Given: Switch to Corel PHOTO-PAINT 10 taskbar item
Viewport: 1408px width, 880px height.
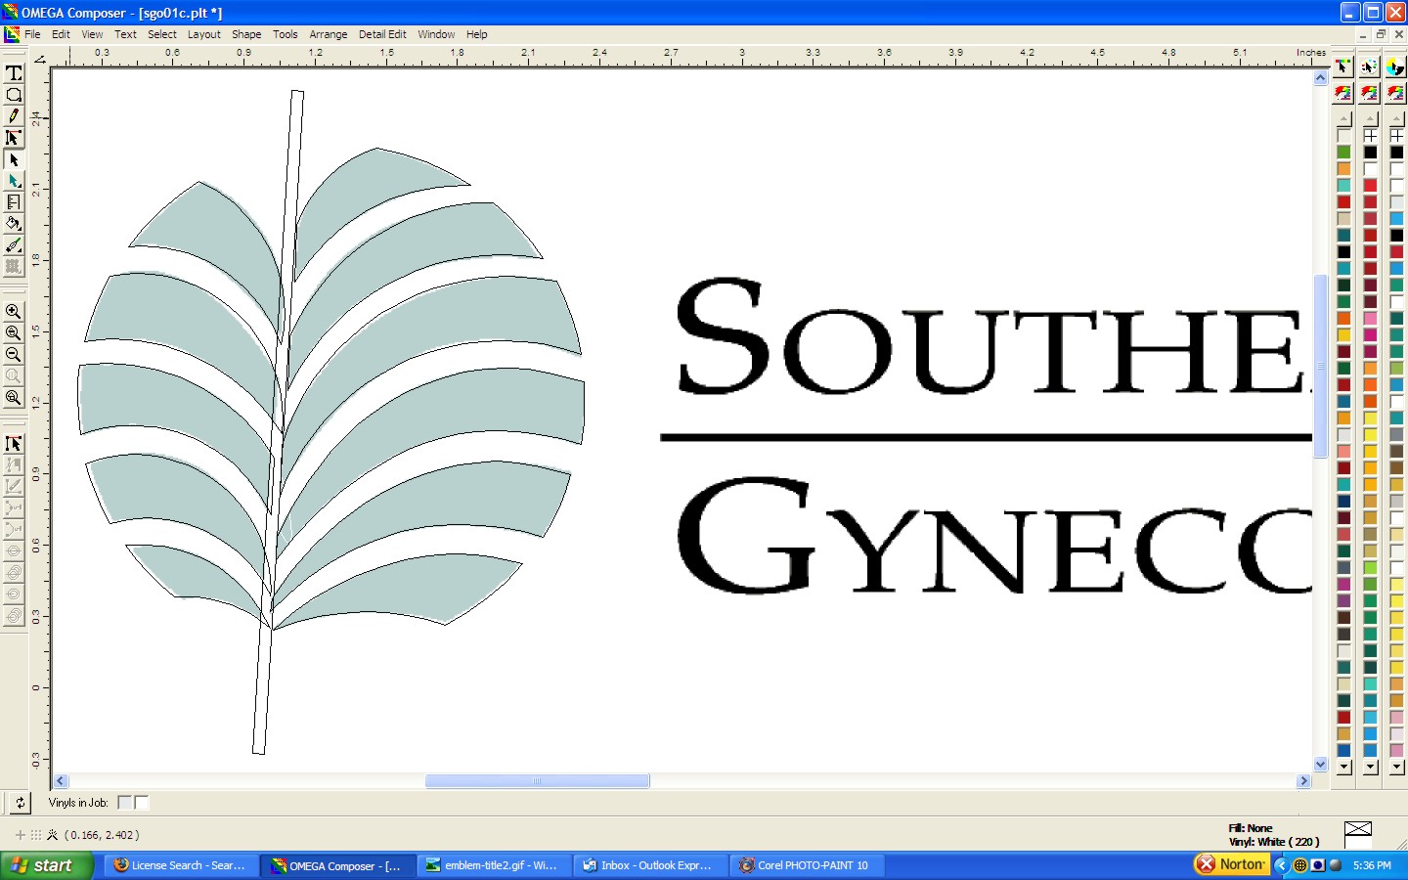Looking at the screenshot, I should [808, 865].
